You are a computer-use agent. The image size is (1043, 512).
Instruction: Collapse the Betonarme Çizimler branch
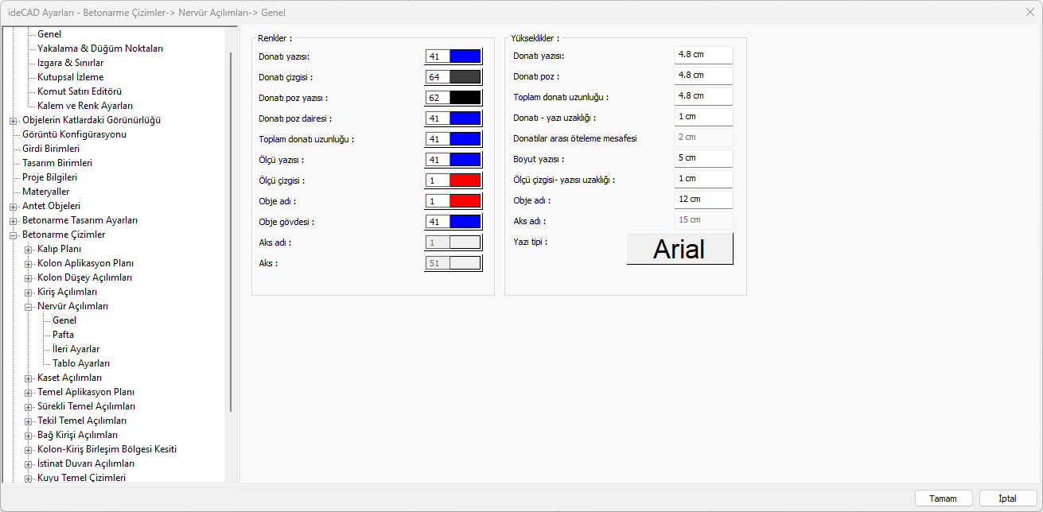(x=14, y=235)
